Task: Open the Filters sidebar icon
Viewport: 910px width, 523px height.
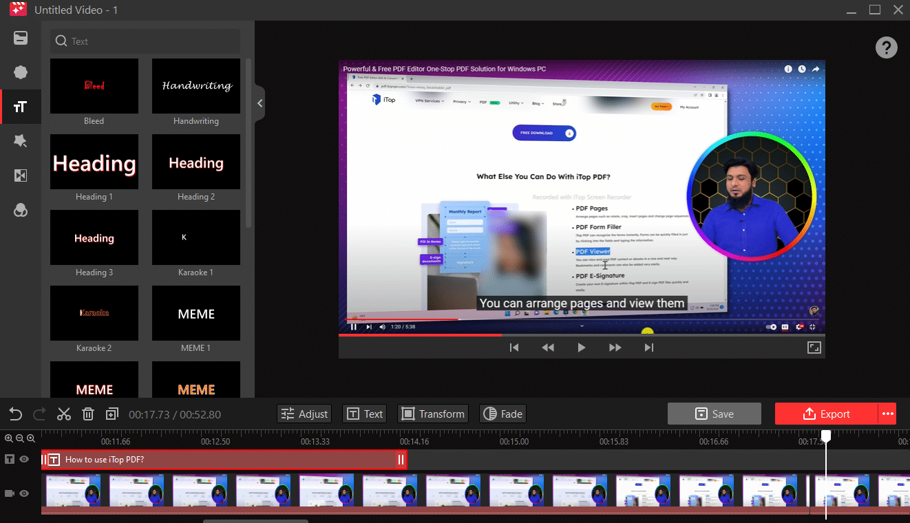Action: tap(21, 211)
